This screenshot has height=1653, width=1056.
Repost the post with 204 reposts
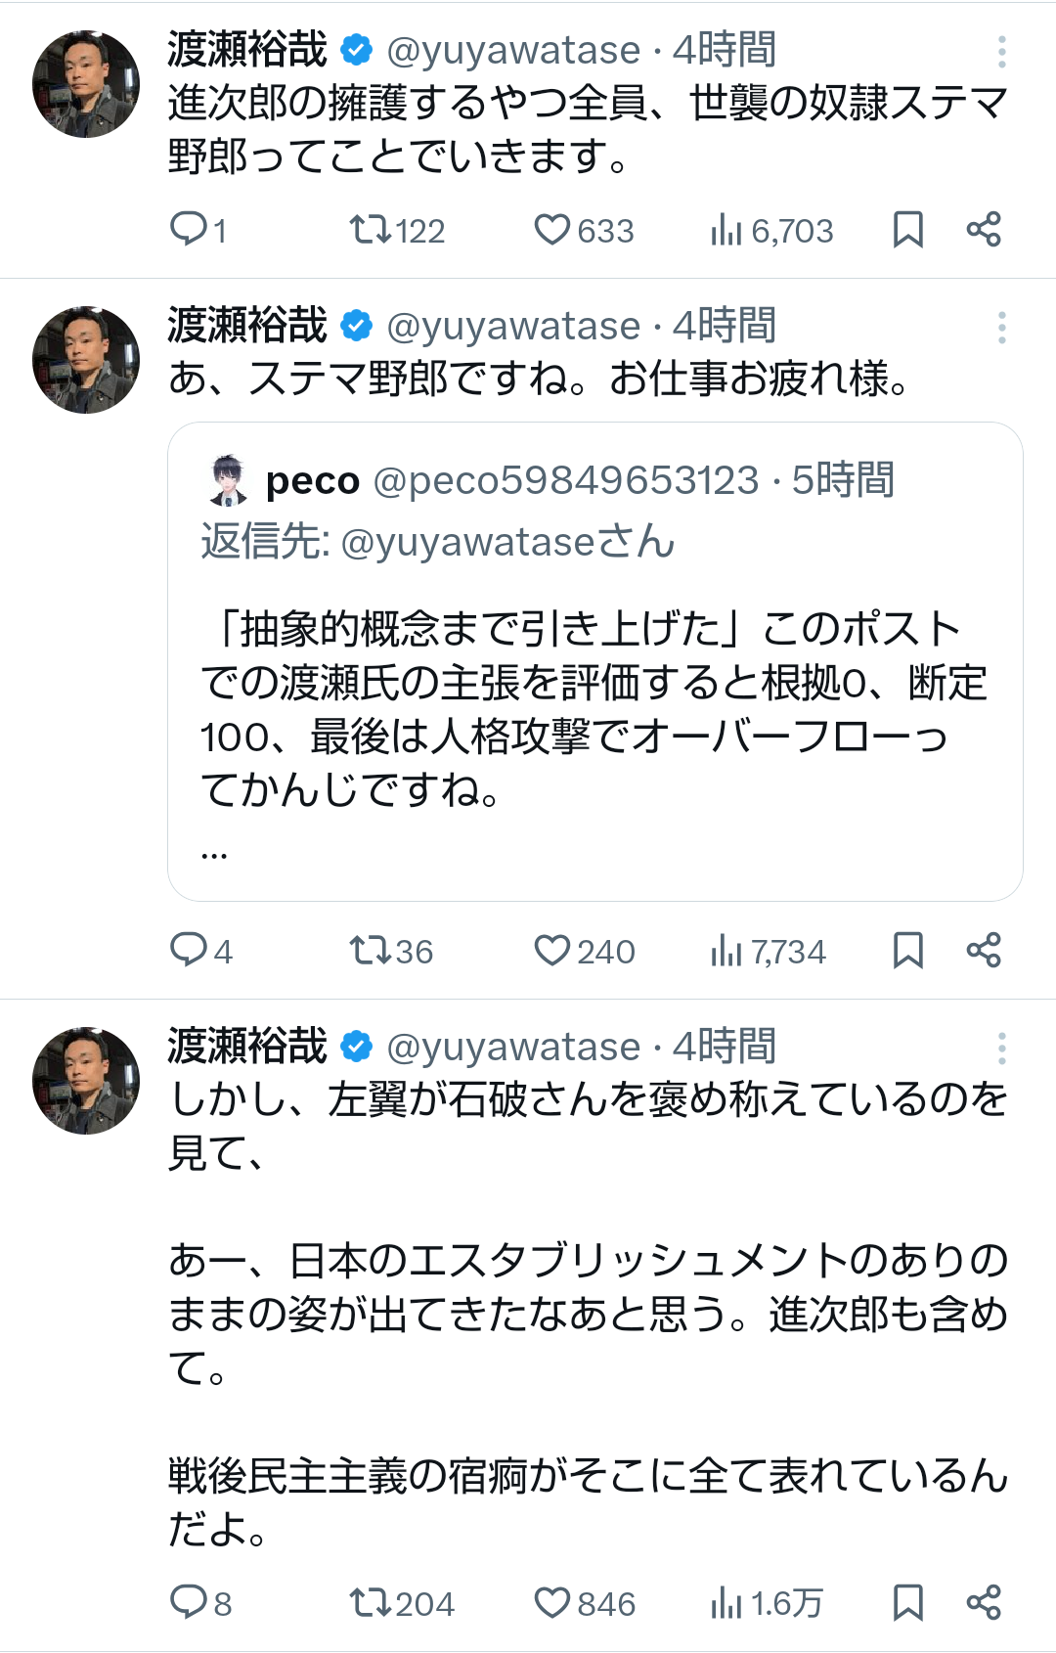[372, 1602]
